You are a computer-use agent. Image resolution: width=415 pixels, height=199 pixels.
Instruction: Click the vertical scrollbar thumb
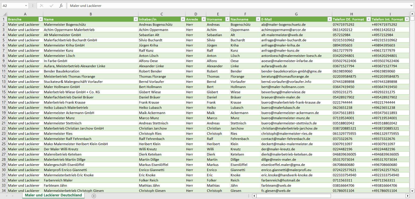[x=412, y=18]
